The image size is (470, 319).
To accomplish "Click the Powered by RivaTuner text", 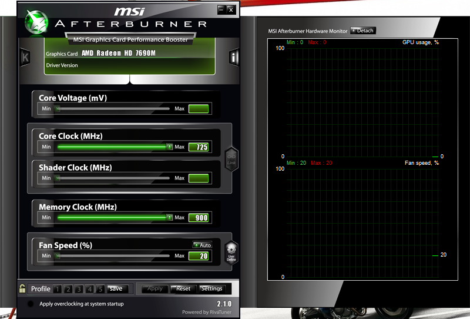I will (x=207, y=312).
